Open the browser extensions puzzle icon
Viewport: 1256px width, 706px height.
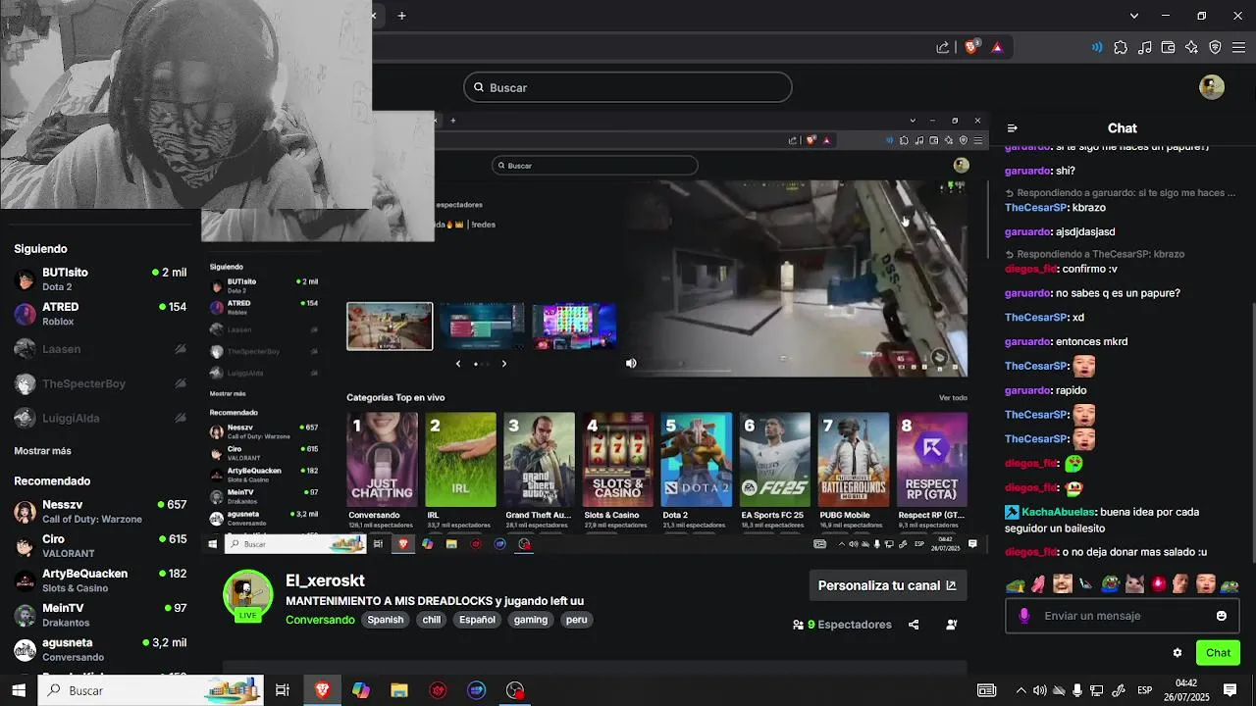[1121, 47]
